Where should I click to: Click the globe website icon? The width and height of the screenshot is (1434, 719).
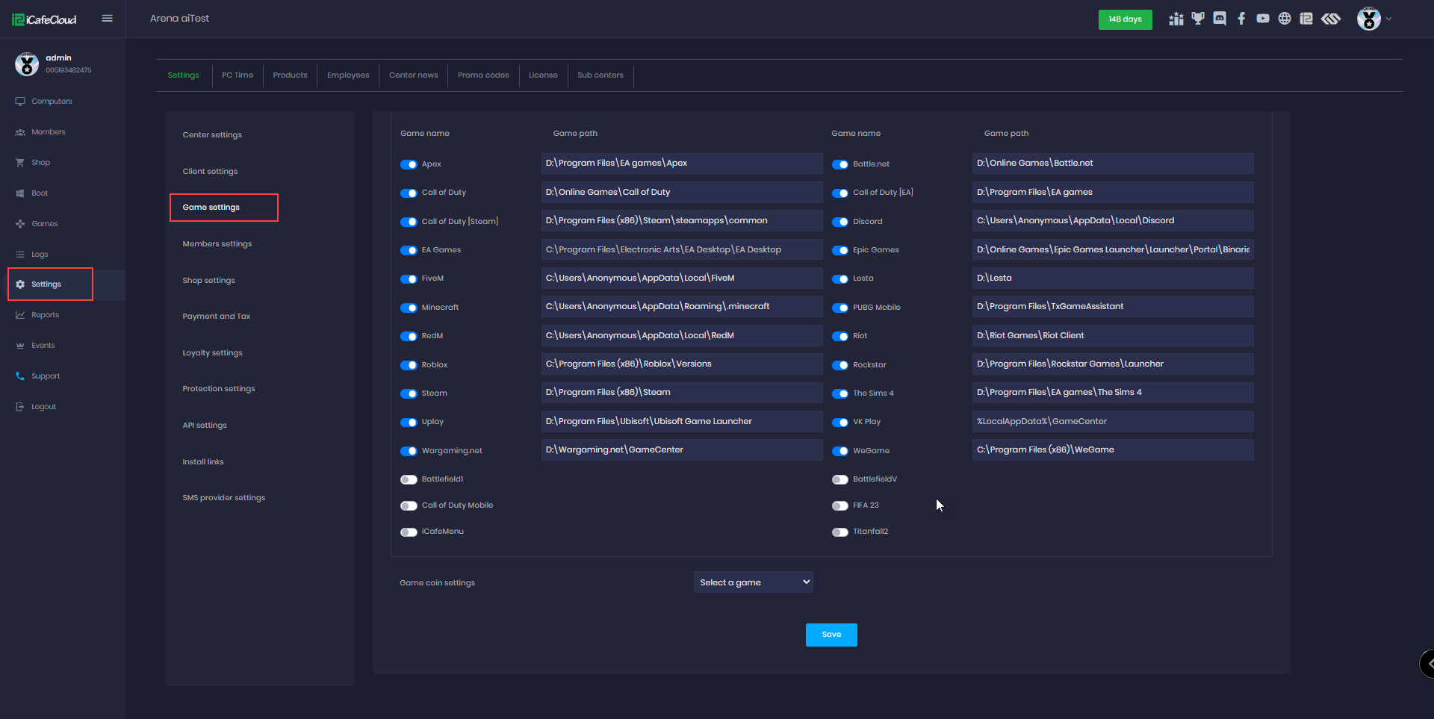(1285, 19)
